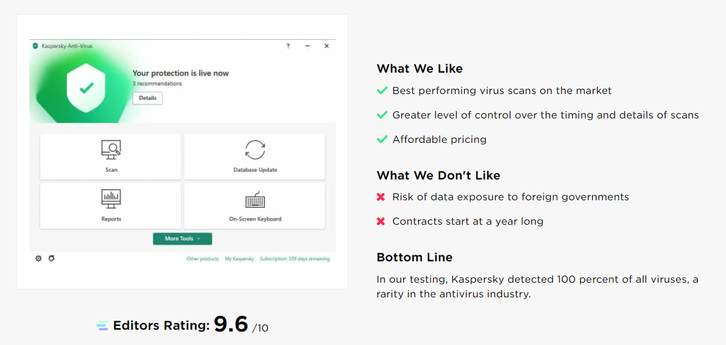This screenshot has width=726, height=345.
Task: Click the Bottom Line paragraph about Kaspersky
Action: [x=537, y=286]
